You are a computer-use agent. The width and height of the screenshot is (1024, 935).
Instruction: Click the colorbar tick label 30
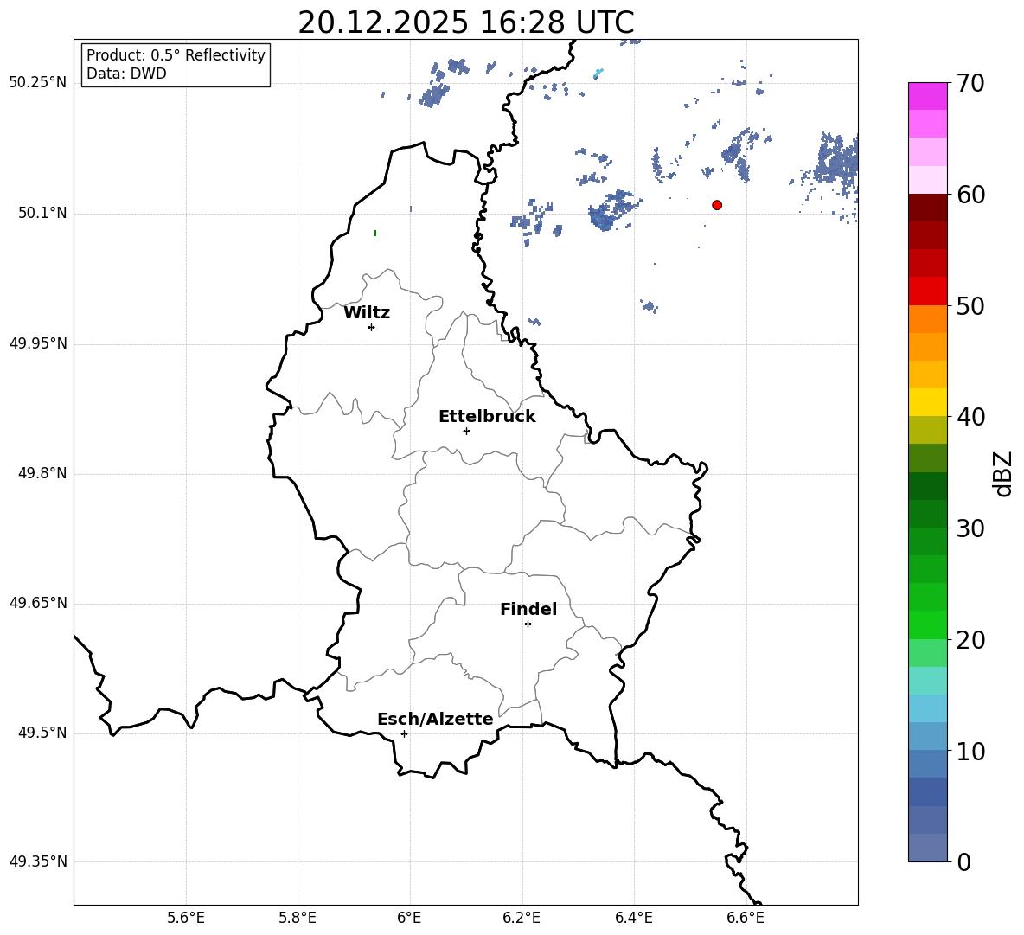970,528
